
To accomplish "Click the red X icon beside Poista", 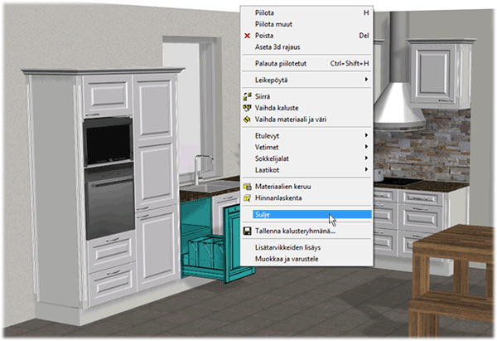I will (247, 37).
